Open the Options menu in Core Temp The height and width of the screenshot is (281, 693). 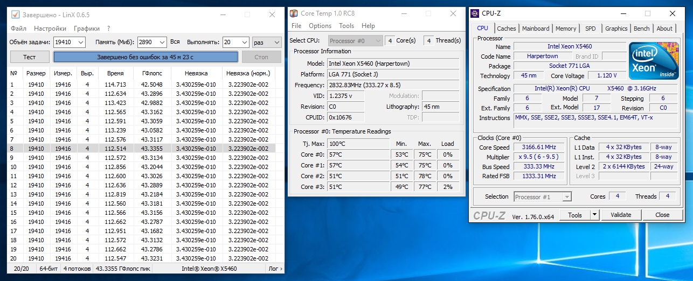320,26
